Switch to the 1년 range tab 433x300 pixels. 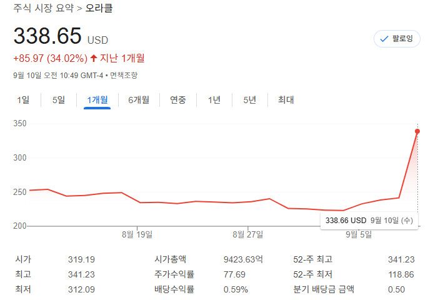point(214,100)
